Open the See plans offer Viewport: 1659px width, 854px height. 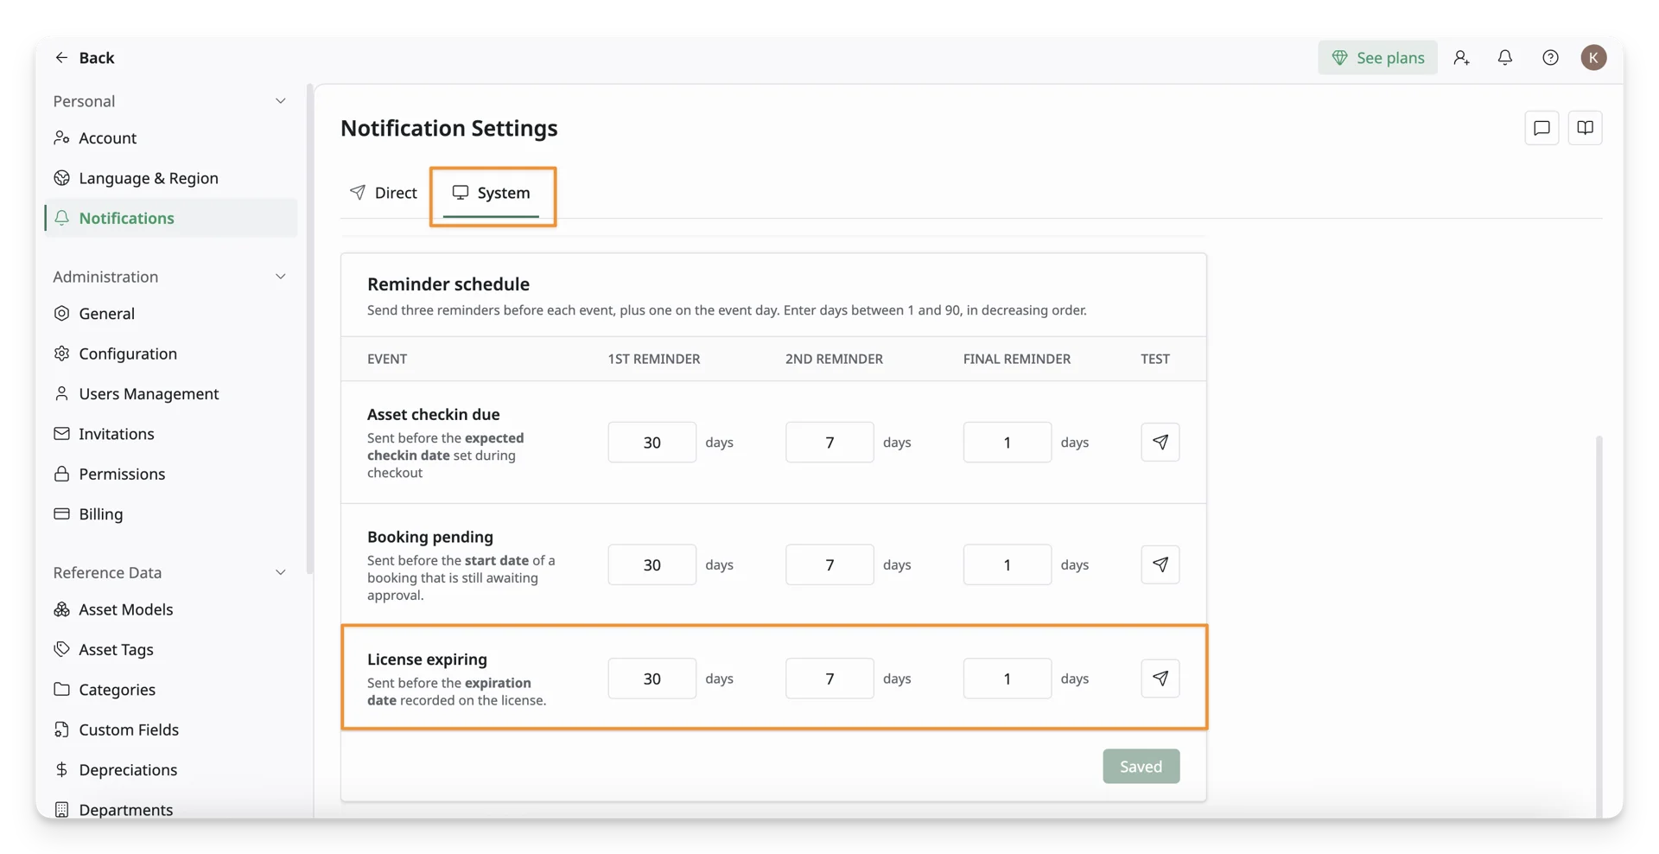1377,57
